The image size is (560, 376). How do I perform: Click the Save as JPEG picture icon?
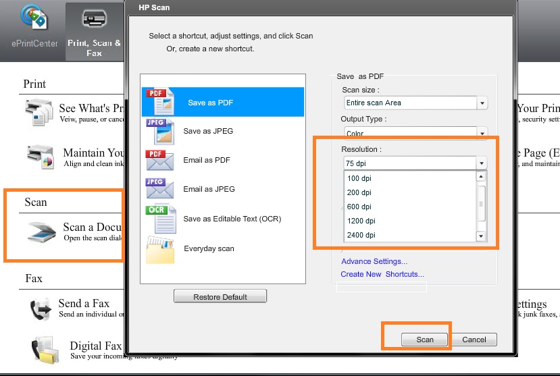(160, 131)
